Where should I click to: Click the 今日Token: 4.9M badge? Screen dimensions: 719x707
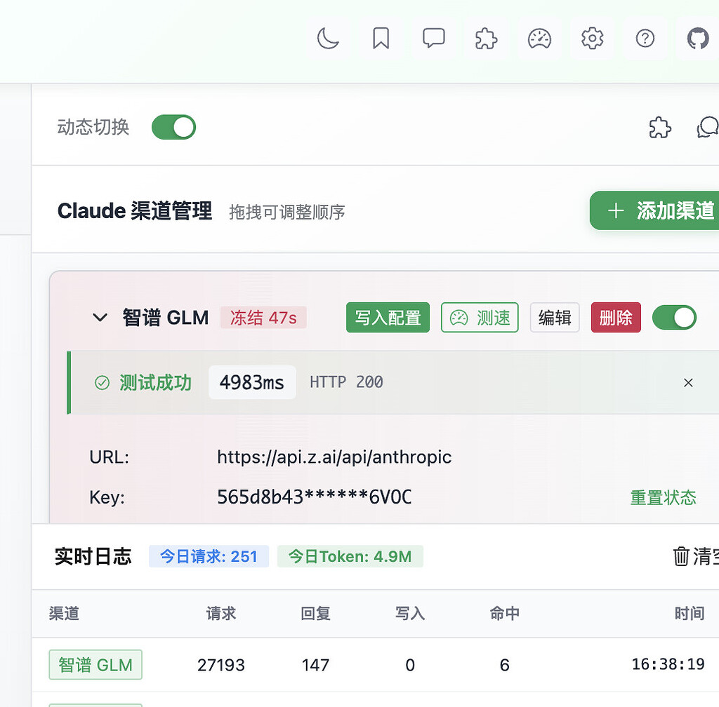350,556
